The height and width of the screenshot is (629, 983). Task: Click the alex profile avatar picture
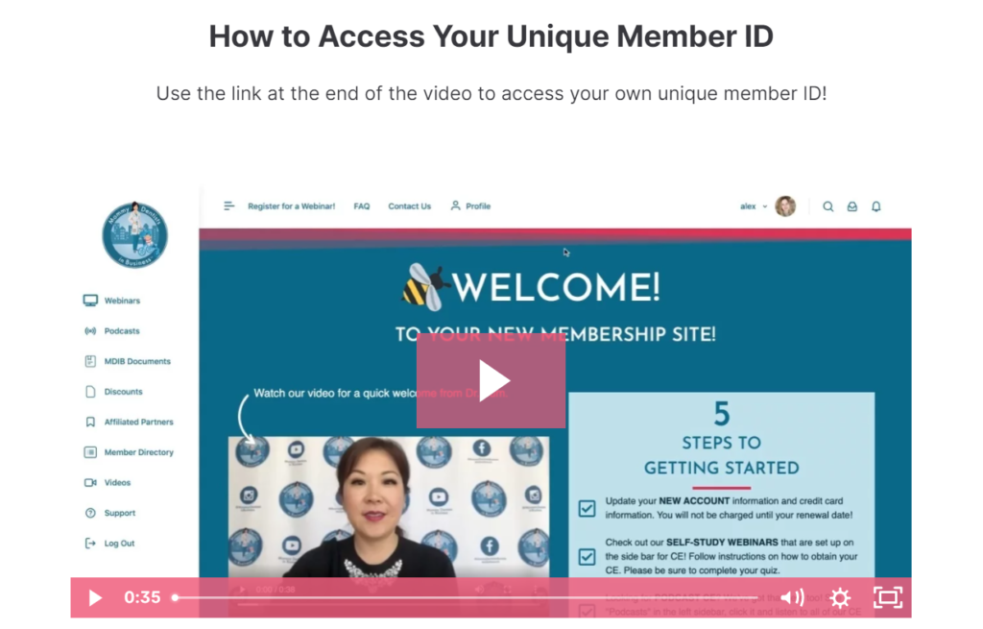tap(785, 206)
